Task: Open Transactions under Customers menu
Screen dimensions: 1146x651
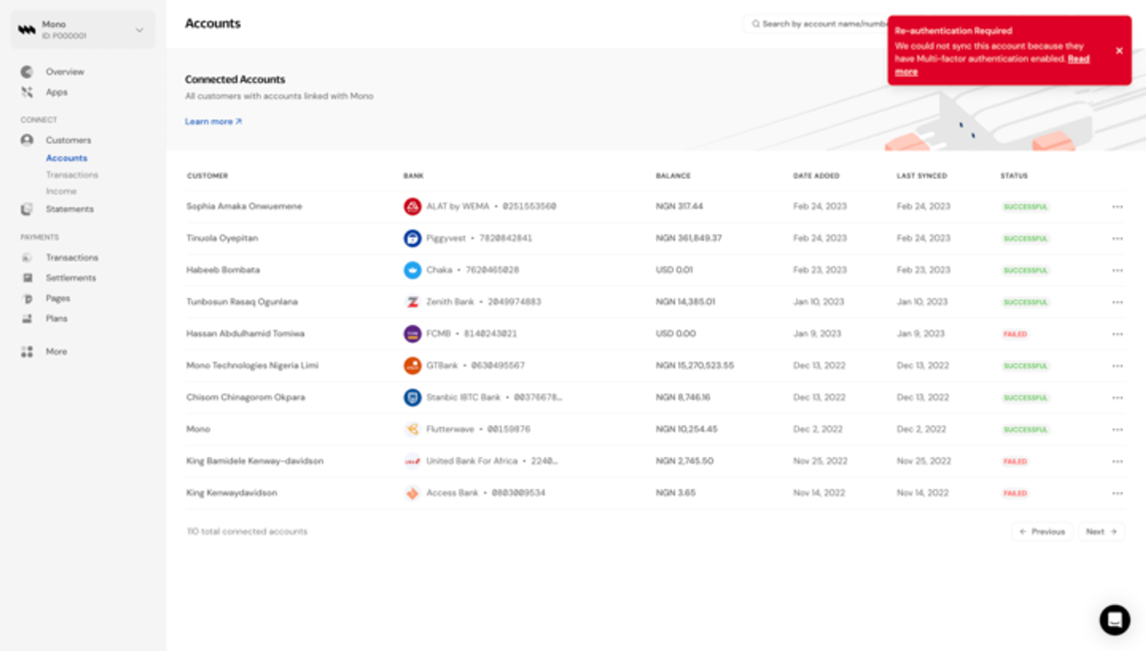Action: pyautogui.click(x=72, y=174)
